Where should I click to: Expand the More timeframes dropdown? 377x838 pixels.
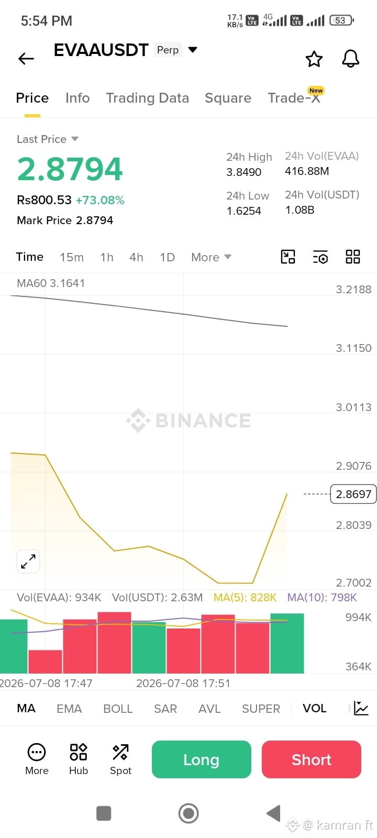[x=211, y=257]
